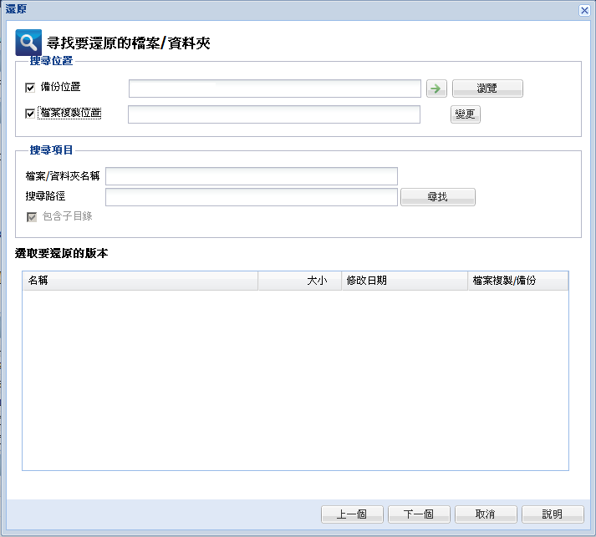Focus the 備份位置 path input field

click(x=275, y=89)
